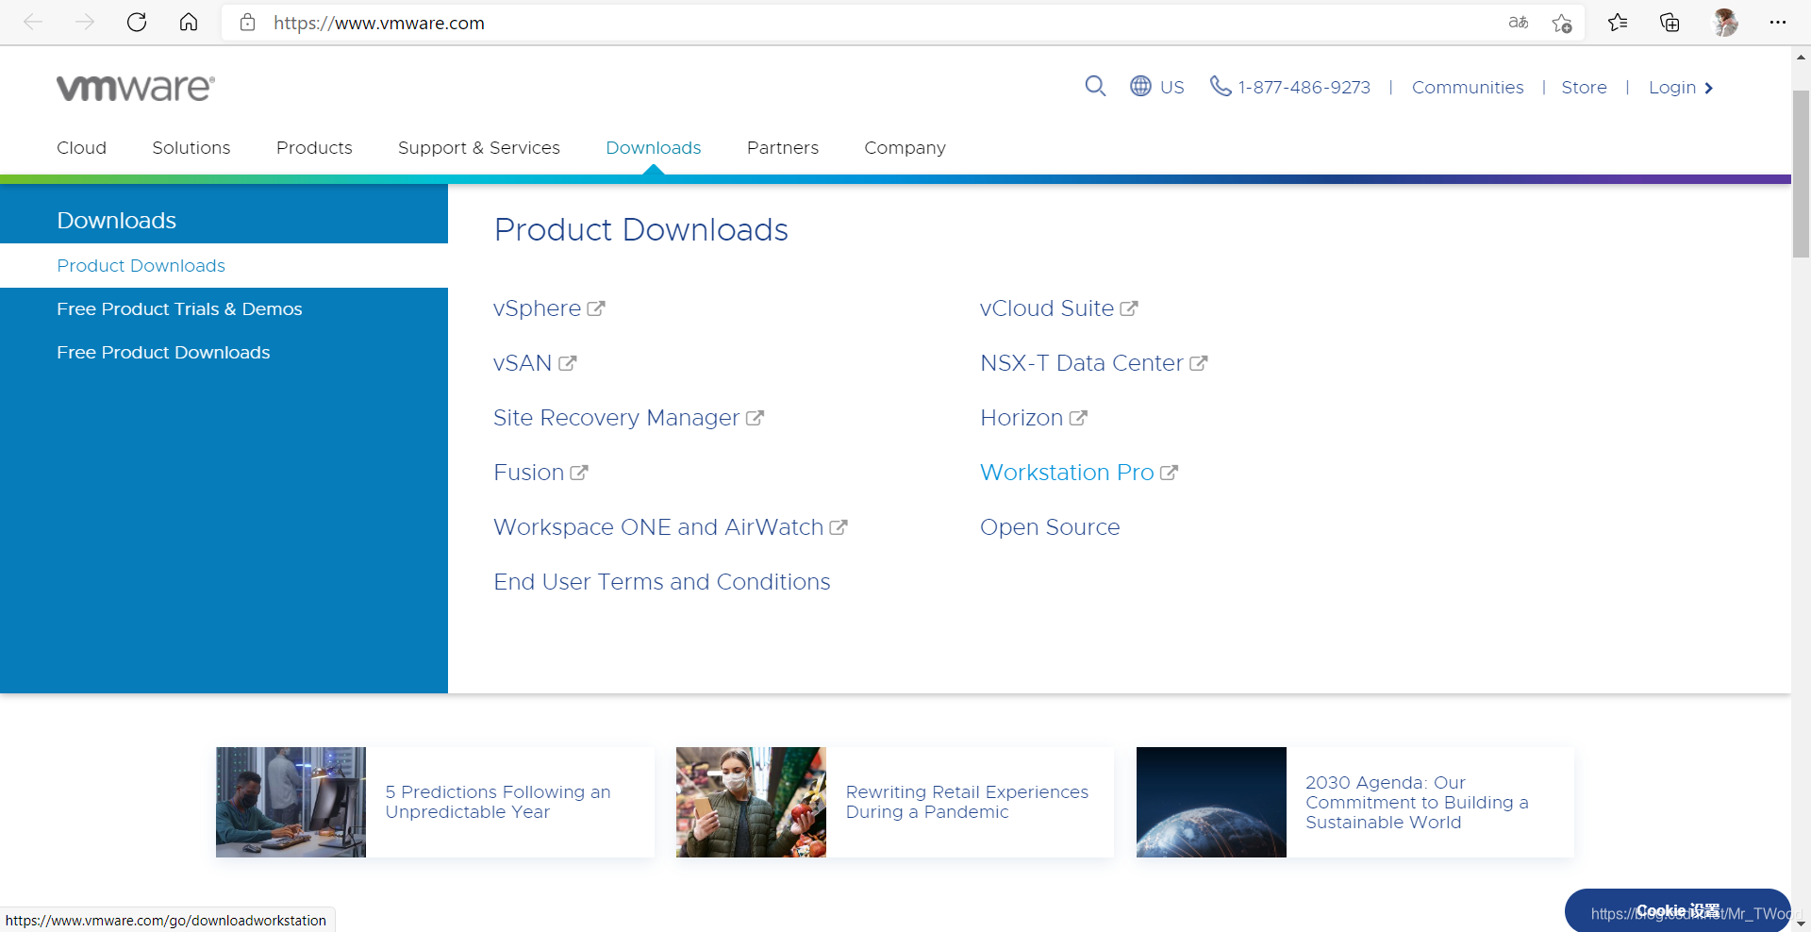This screenshot has height=932, width=1811.
Task: Read 2030 Agenda Sustainable World article
Action: point(1417,803)
